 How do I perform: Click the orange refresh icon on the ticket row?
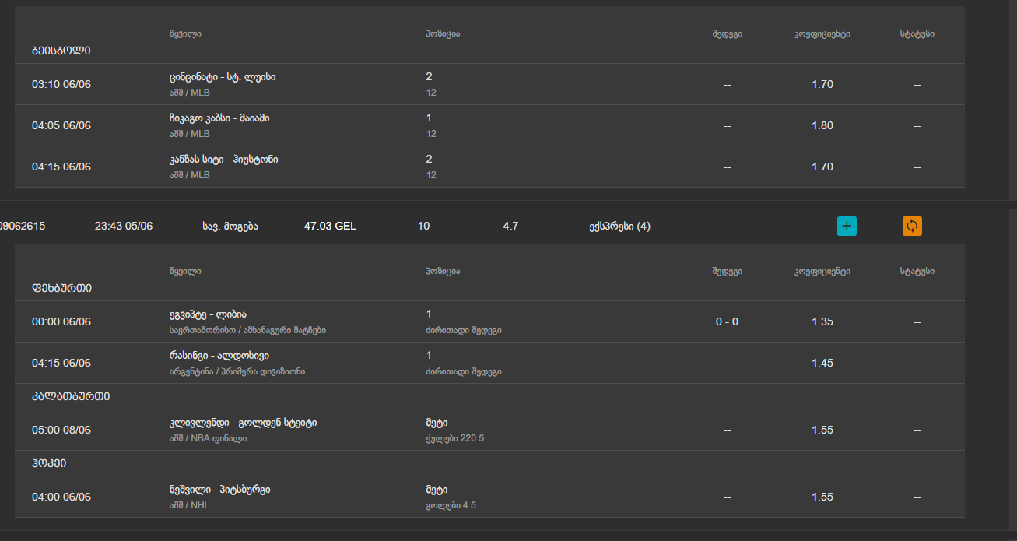point(912,227)
